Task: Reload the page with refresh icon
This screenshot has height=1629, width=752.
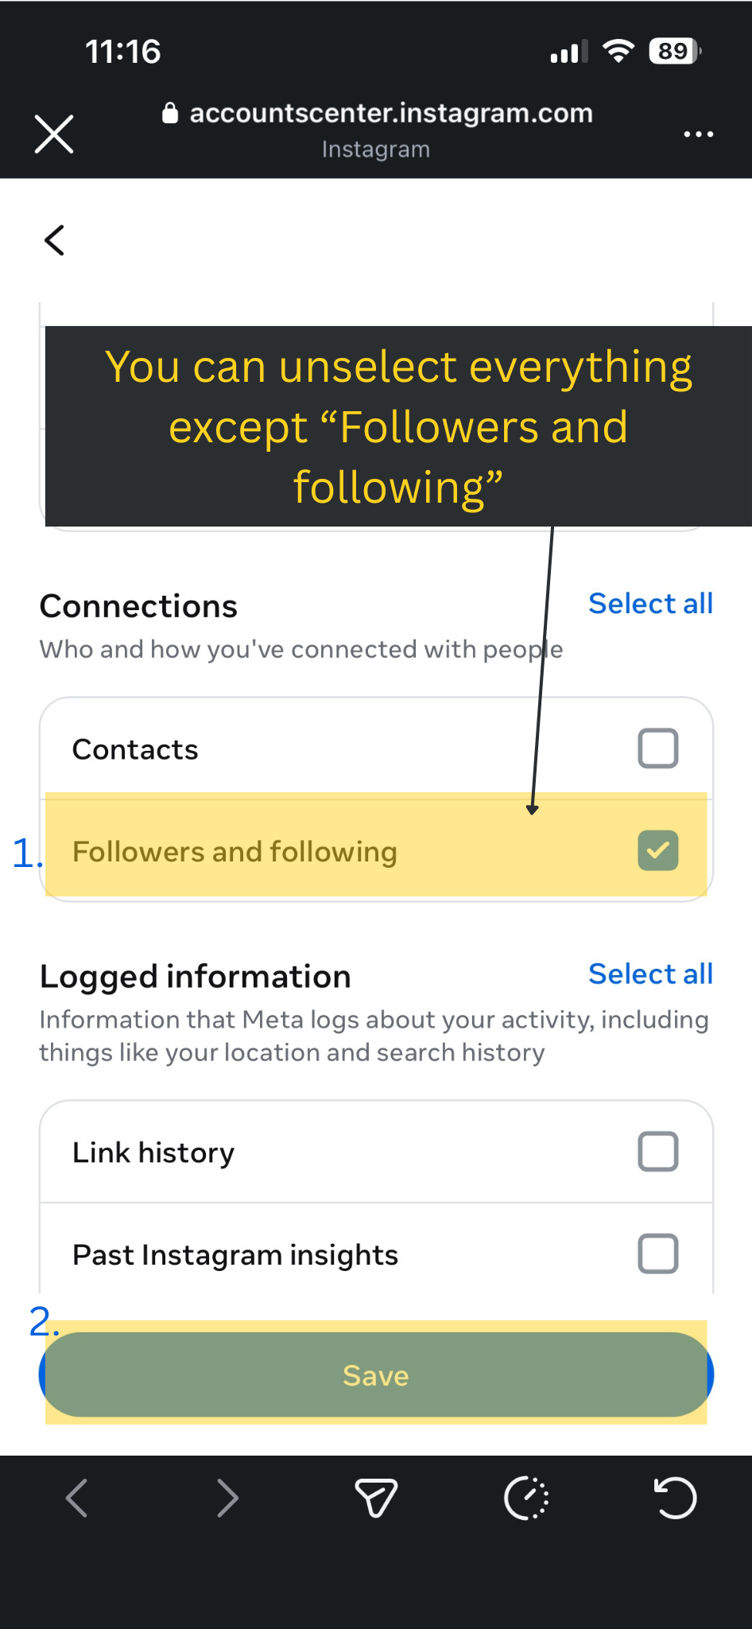Action: pyautogui.click(x=675, y=1499)
